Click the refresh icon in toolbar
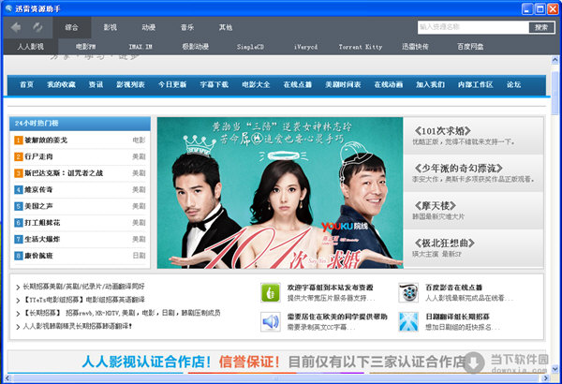Screen dimensions: 562x384 [x=37, y=27]
